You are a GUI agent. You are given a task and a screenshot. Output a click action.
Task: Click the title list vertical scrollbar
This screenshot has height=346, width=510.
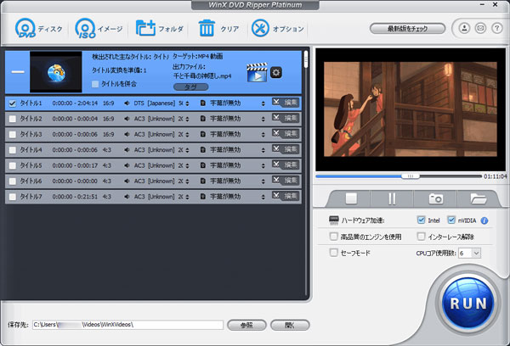[306, 59]
